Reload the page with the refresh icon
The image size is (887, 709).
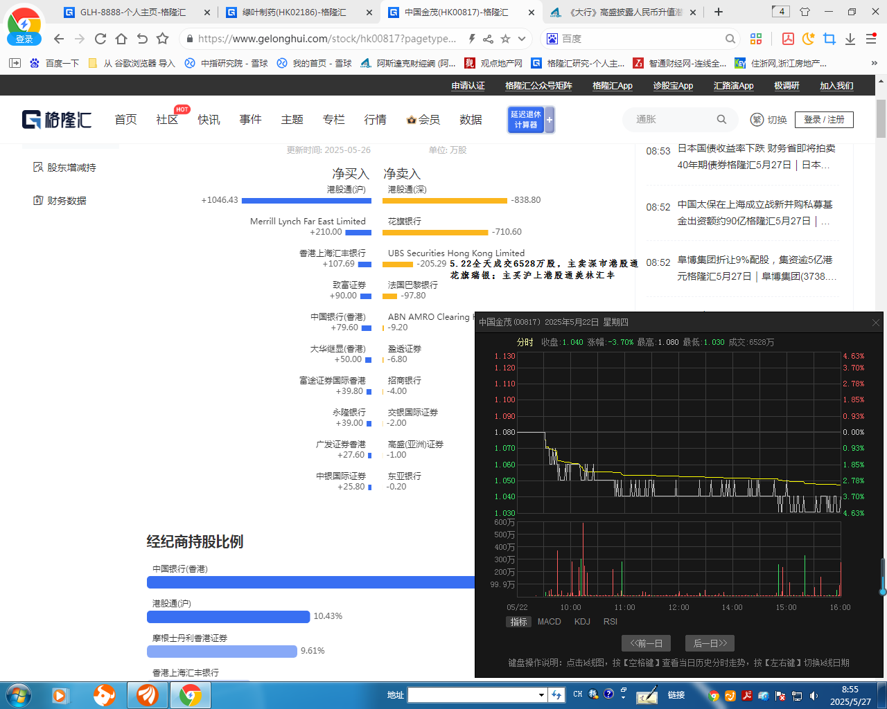tap(100, 39)
